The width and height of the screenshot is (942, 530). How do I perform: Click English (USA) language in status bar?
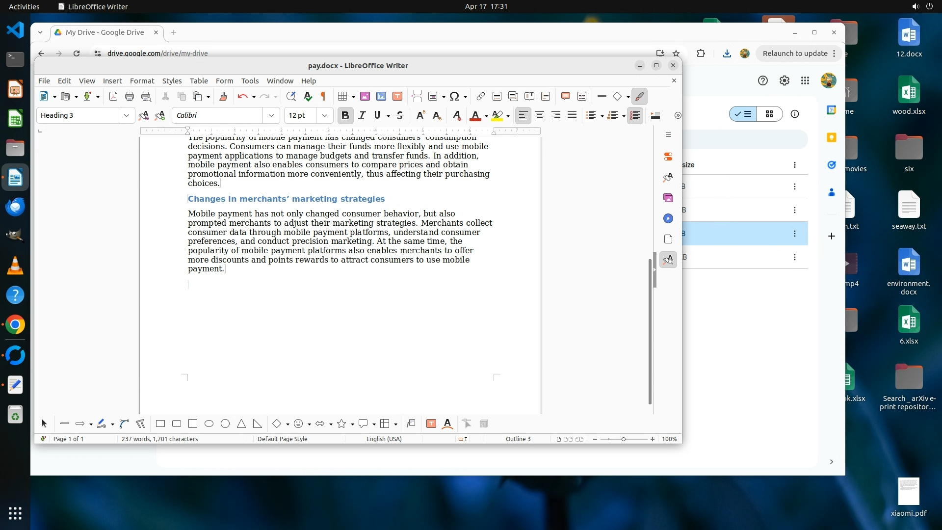click(384, 439)
